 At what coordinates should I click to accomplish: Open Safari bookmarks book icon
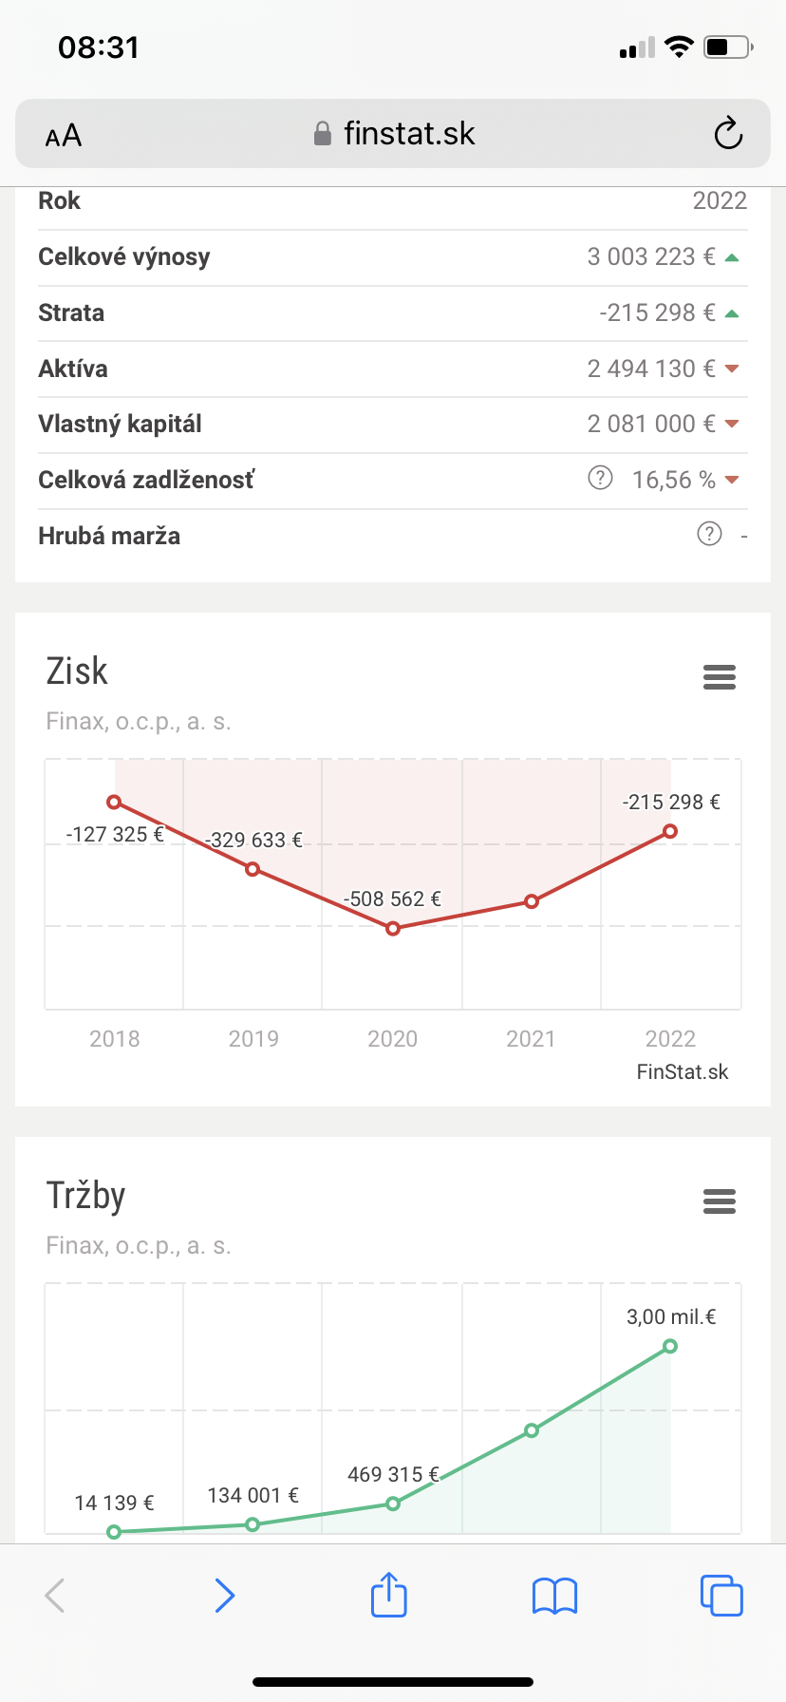tap(555, 1596)
